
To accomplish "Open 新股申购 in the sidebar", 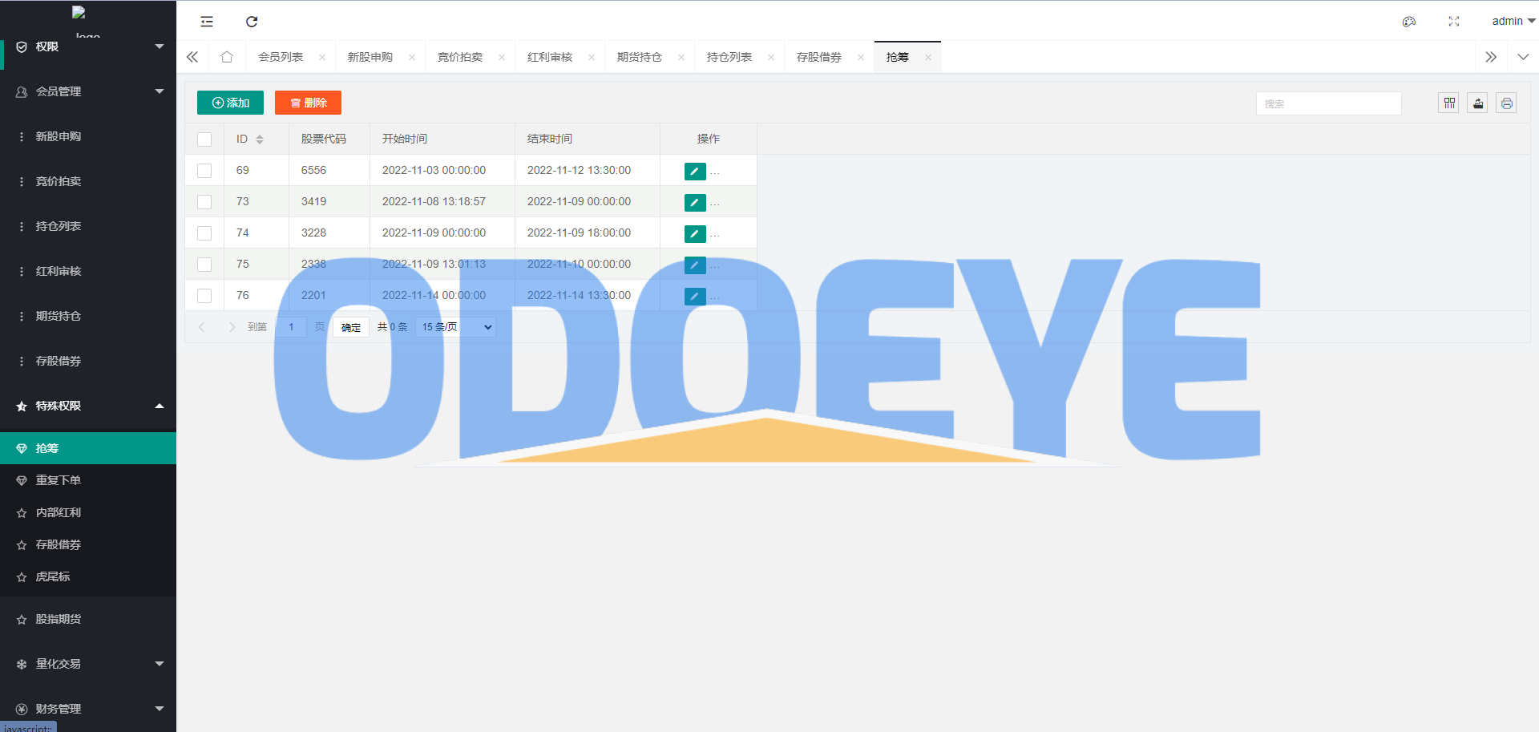I will (88, 136).
